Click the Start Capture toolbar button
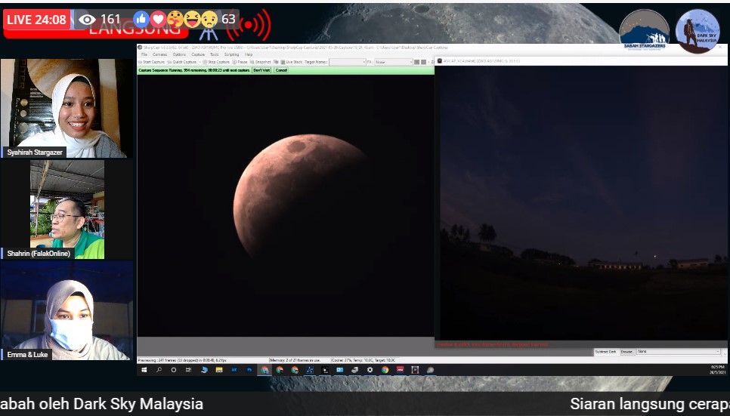Image resolution: width=730 pixels, height=416 pixels. click(x=151, y=62)
